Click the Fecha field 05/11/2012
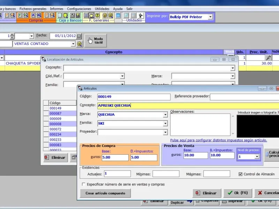Viewport: 279px width, 209px height. tap(63, 36)
